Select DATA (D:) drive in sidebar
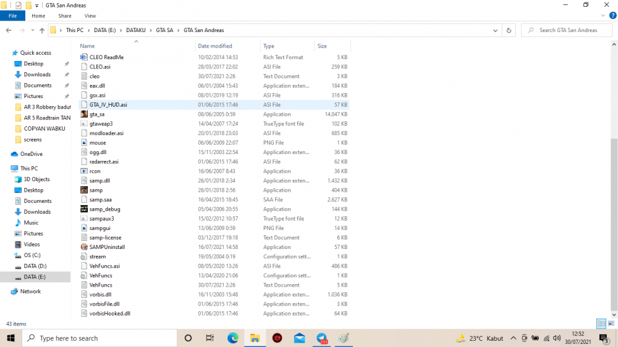Image resolution: width=618 pixels, height=347 pixels. click(35, 266)
